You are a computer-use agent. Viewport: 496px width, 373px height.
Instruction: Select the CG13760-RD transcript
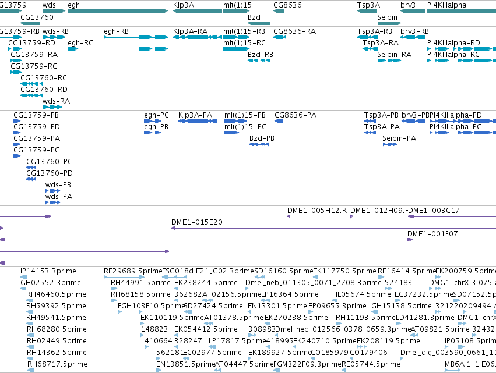(31, 95)
